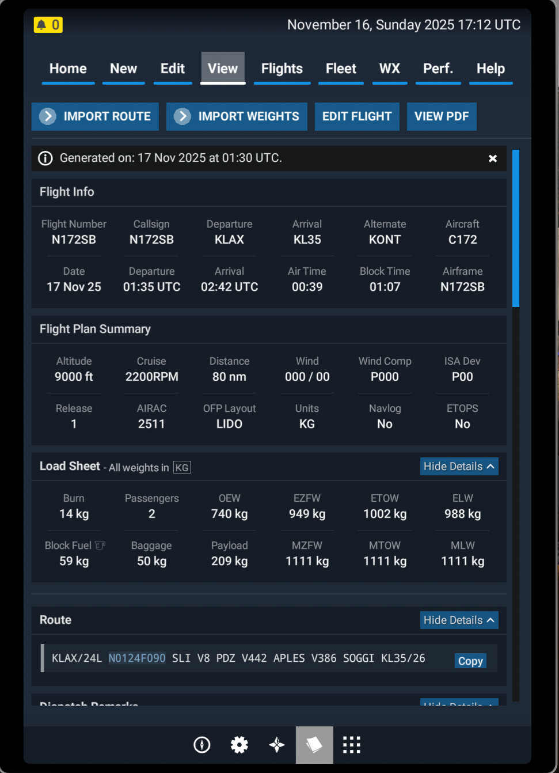Viewport: 559px width, 773px height.
Task: Select the highlighted documents icon in dock
Action: (x=314, y=745)
